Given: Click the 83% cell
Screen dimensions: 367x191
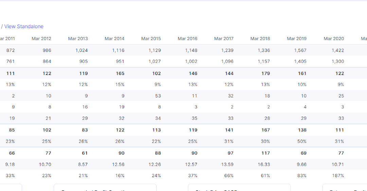Looking at the screenshot, I should point(302,176).
